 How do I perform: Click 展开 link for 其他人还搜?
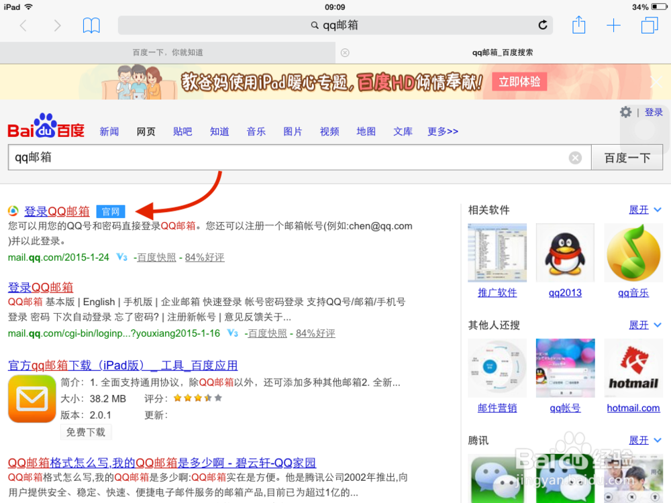(x=639, y=325)
